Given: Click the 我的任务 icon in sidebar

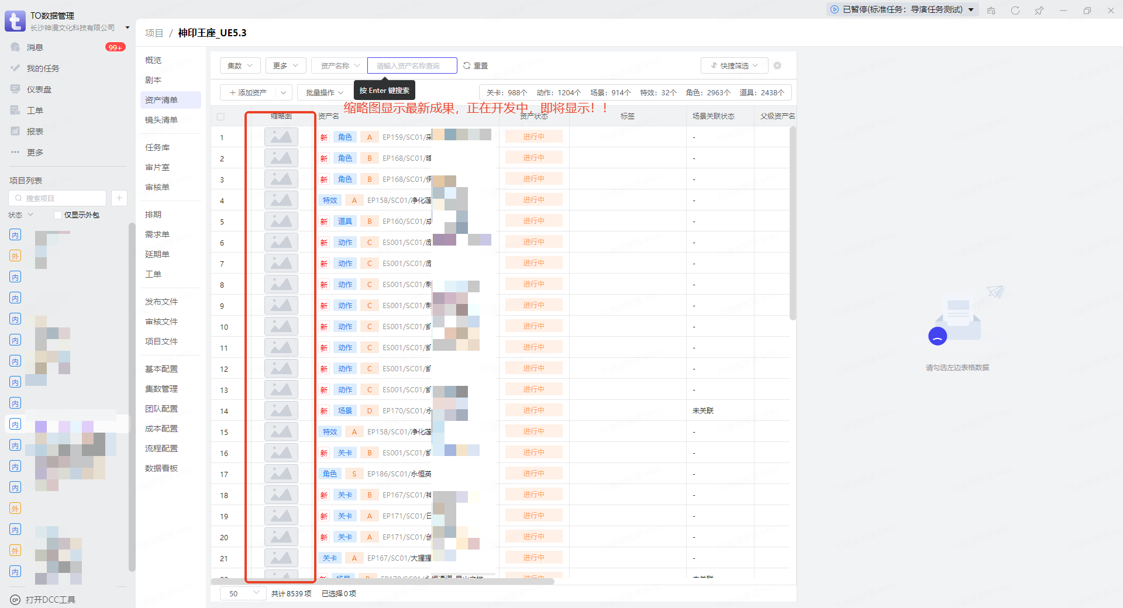Looking at the screenshot, I should (x=15, y=68).
